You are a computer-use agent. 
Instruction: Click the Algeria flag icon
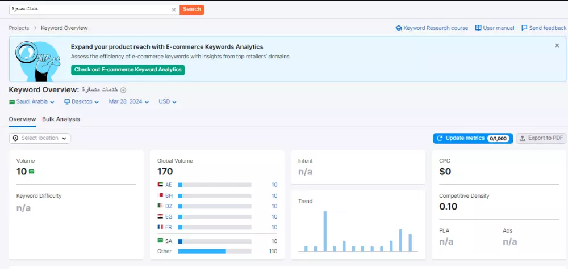click(x=160, y=206)
